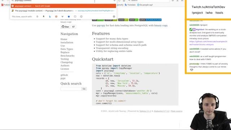This screenshot has width=231, height=130.
Task: Search open tabs via tab icon
Action: (x=75, y=17)
